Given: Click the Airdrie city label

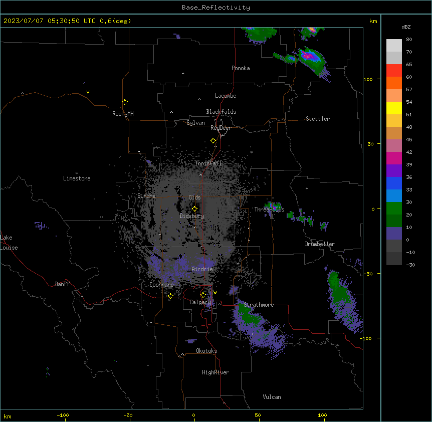Looking at the screenshot, I should [x=202, y=269].
